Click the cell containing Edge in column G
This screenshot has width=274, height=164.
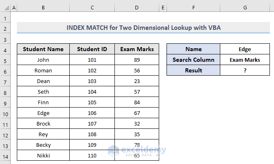[x=244, y=49]
